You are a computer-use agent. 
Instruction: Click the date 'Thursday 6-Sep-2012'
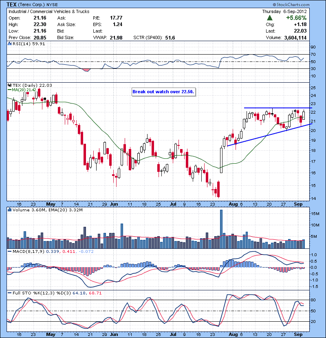point(284,12)
